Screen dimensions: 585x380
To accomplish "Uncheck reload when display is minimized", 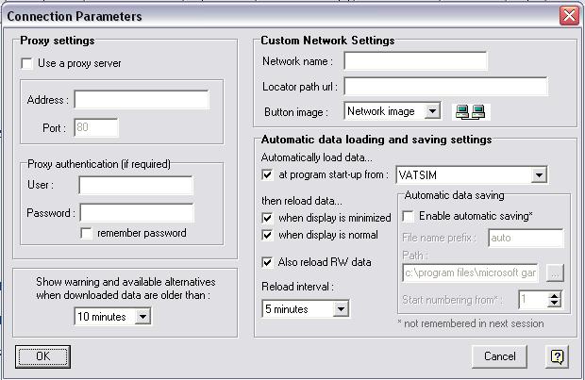I will (x=268, y=219).
